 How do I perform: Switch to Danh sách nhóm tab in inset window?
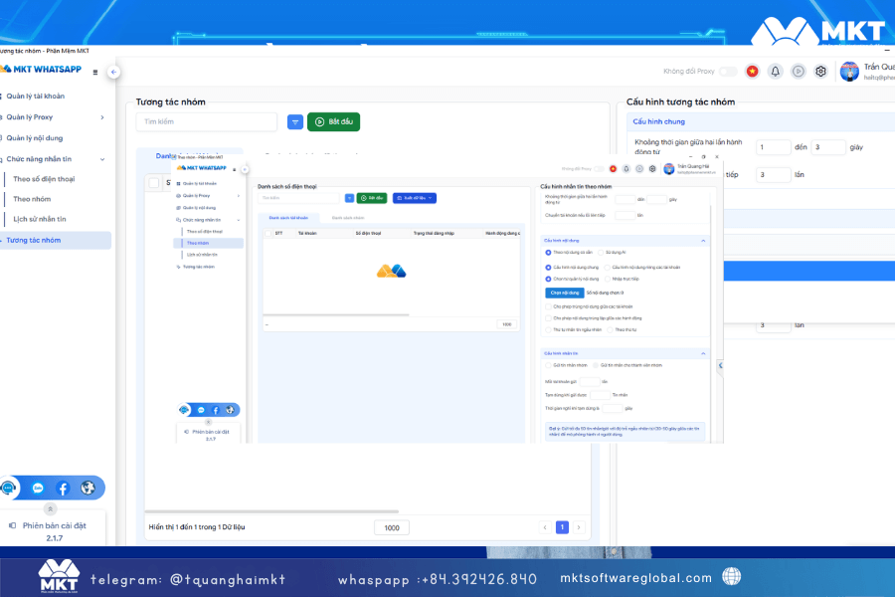348,218
